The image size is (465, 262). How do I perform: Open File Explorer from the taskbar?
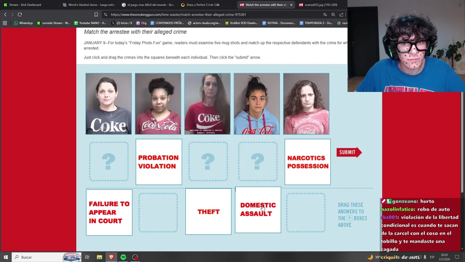click(99, 257)
